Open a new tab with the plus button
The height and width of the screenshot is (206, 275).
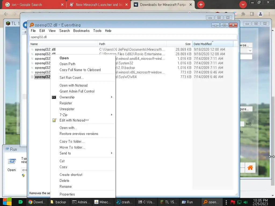pyautogui.click(x=201, y=5)
